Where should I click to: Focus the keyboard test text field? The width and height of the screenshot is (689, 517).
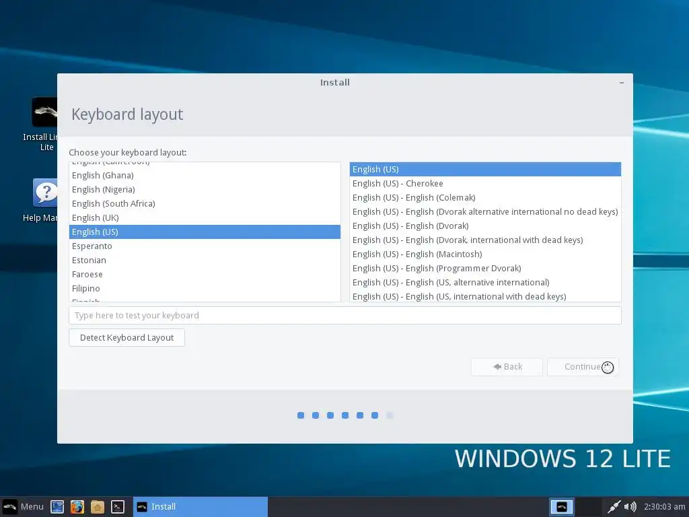345,315
